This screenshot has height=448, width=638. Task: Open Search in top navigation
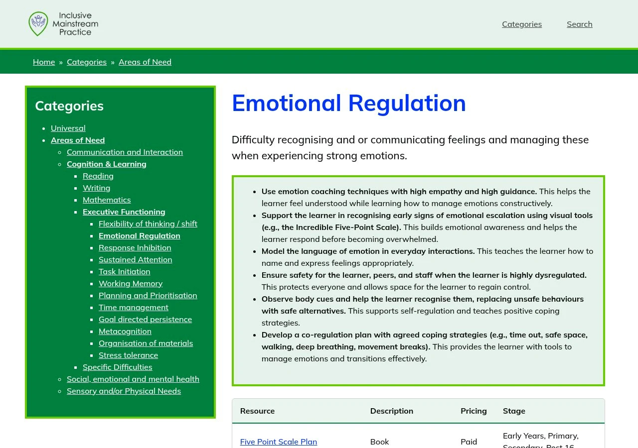coord(580,24)
